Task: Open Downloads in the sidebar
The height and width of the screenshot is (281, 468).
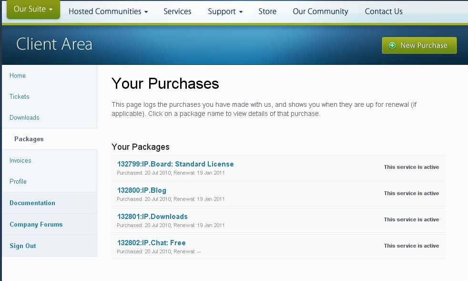Action: 24,117
